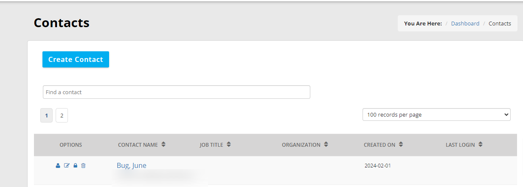Select page 1 in the pagination
The height and width of the screenshot is (187, 523).
pyautogui.click(x=46, y=115)
